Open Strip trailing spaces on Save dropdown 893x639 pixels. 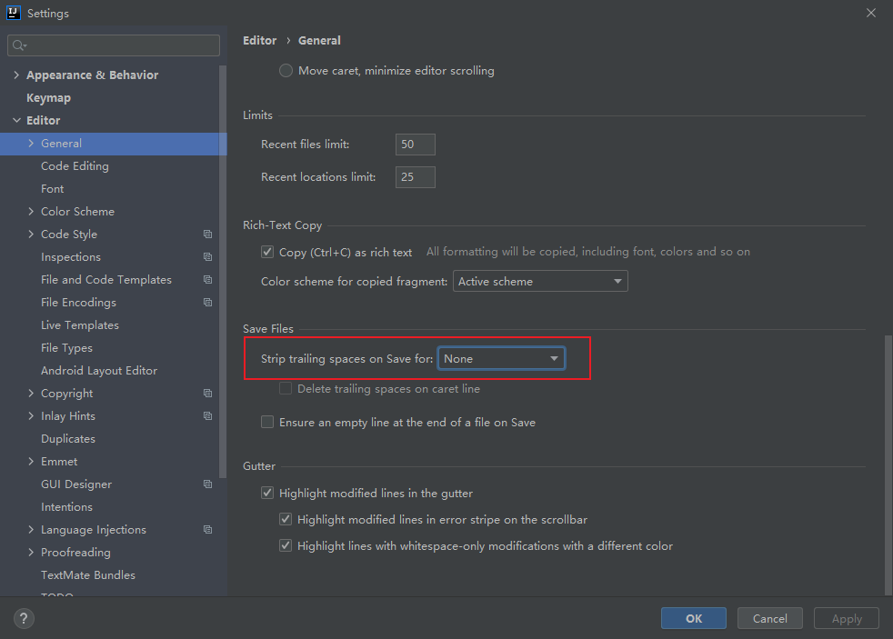coord(501,358)
